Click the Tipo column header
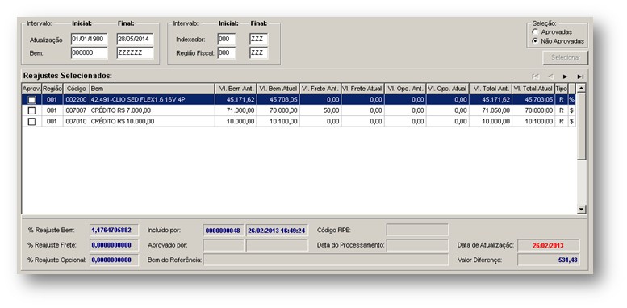 coord(562,88)
